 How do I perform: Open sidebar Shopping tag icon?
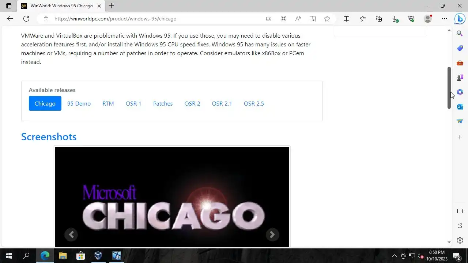point(460,48)
